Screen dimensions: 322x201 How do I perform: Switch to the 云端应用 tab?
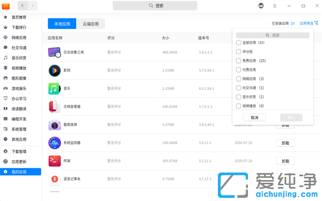point(91,24)
